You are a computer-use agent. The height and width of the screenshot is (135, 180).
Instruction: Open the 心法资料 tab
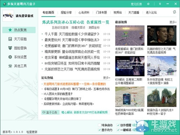[84, 12]
